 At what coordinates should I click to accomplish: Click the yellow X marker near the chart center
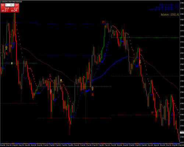pyautogui.click(x=61, y=80)
